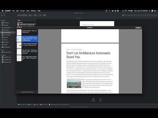Select The Joel Test 12 Steps PDF item

point(27,51)
